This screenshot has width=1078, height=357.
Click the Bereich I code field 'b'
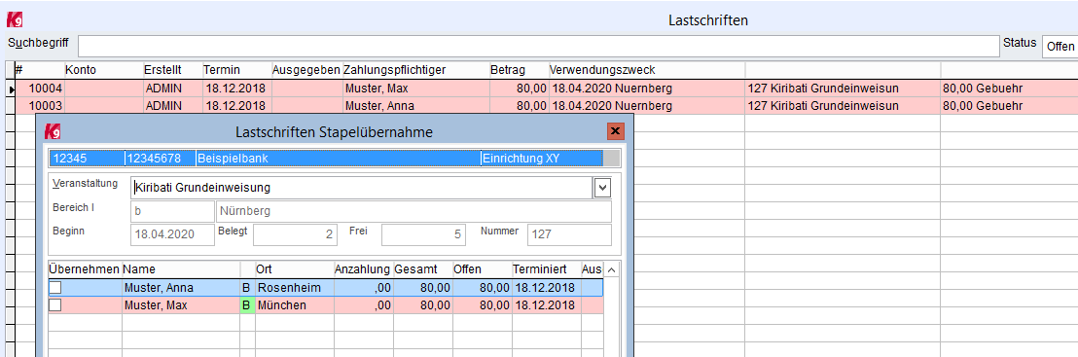coord(172,211)
